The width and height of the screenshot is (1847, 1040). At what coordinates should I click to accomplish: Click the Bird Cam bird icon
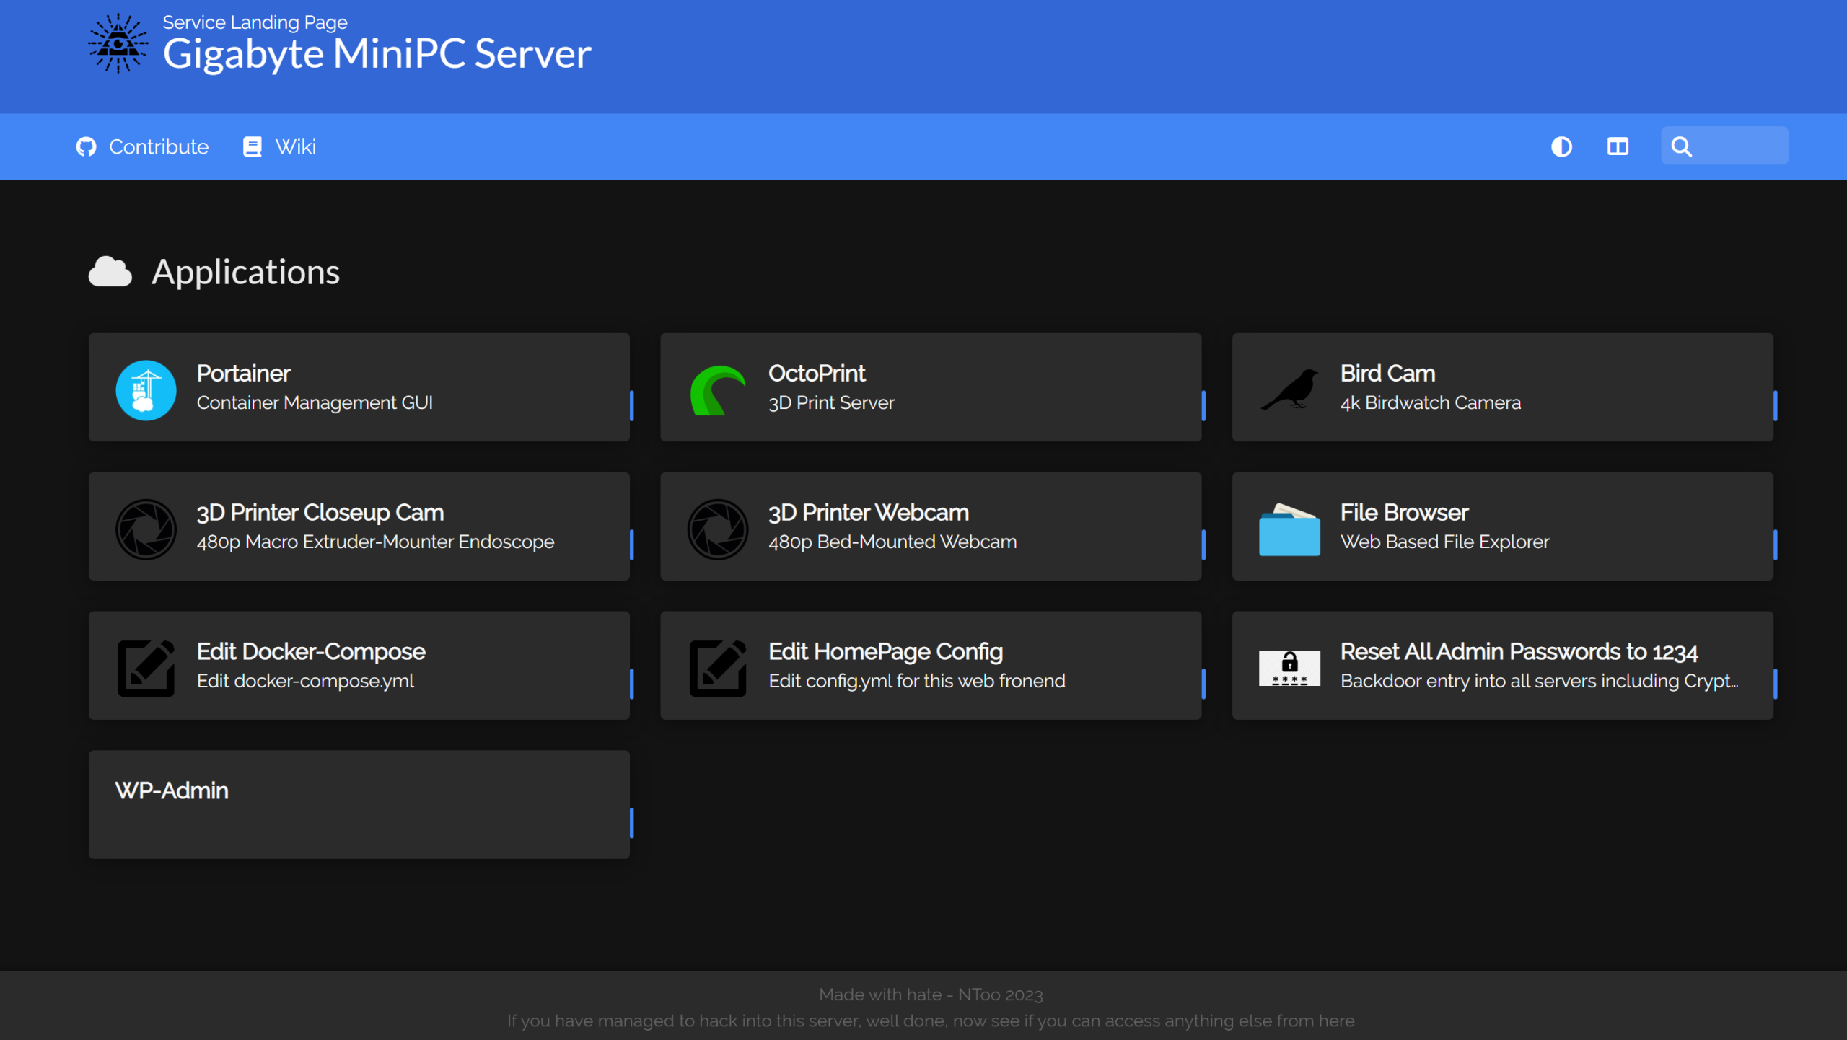click(1289, 389)
